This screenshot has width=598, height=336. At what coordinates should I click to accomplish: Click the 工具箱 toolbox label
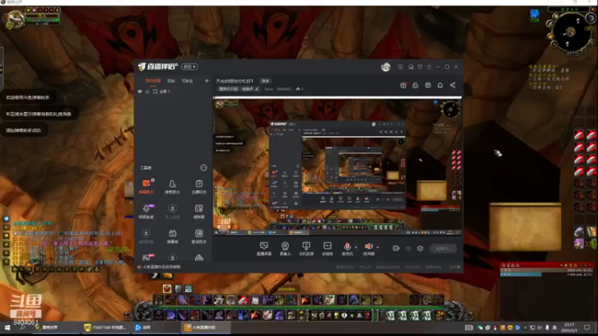[x=145, y=167]
